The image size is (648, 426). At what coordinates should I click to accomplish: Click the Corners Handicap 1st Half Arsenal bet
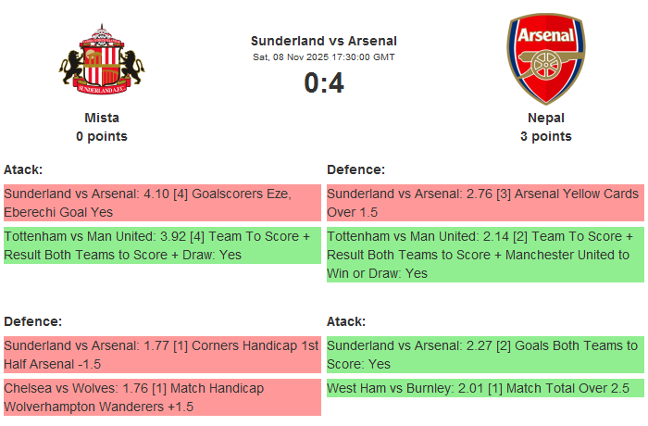(x=162, y=355)
